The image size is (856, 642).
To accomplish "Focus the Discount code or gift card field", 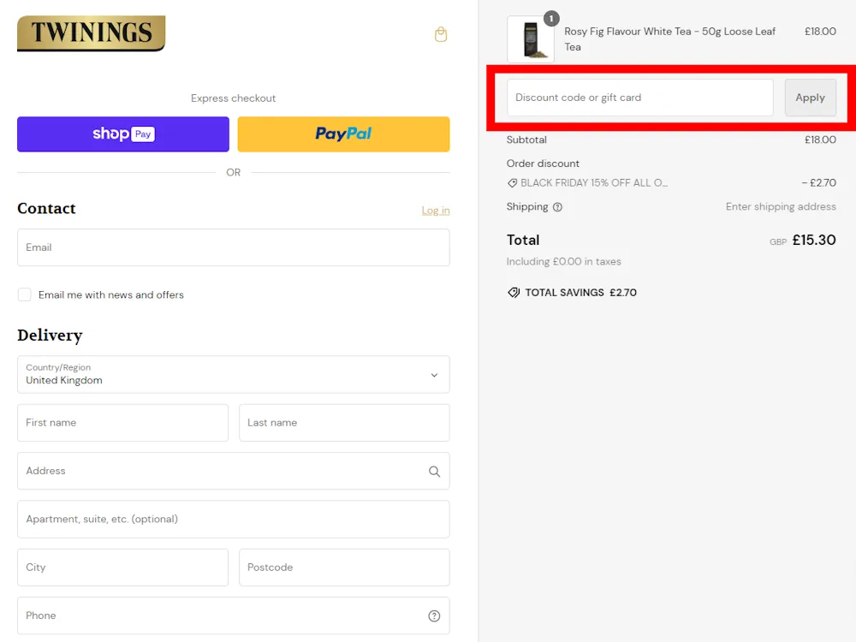I will (x=639, y=98).
